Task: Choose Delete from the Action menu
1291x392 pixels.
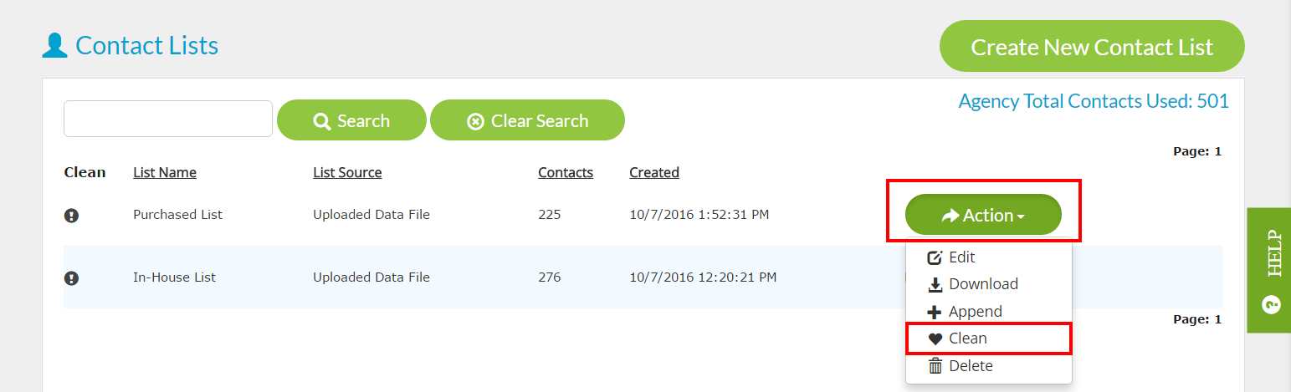Action: (x=988, y=366)
